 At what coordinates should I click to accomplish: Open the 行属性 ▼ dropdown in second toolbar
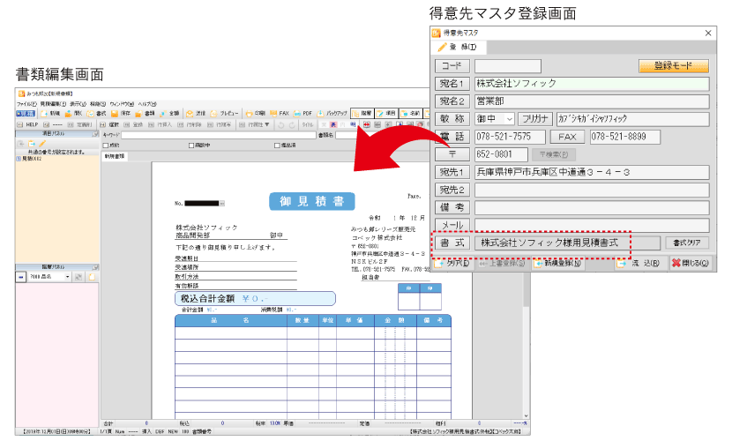(x=254, y=125)
